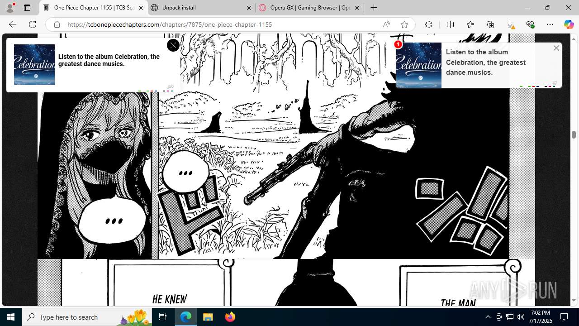
Task: View site information lock icon
Action: point(57,24)
